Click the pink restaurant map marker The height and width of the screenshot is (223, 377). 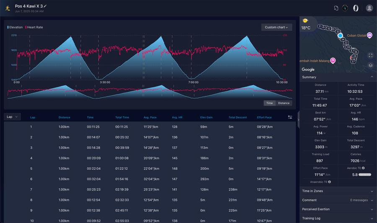[333, 61]
